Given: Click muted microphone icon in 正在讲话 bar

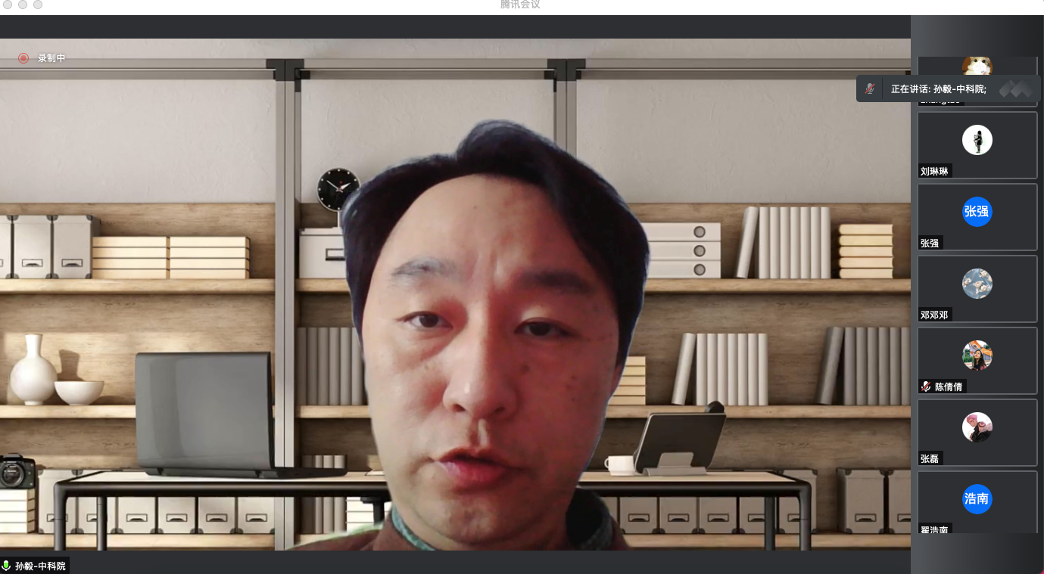Looking at the screenshot, I should click(870, 88).
